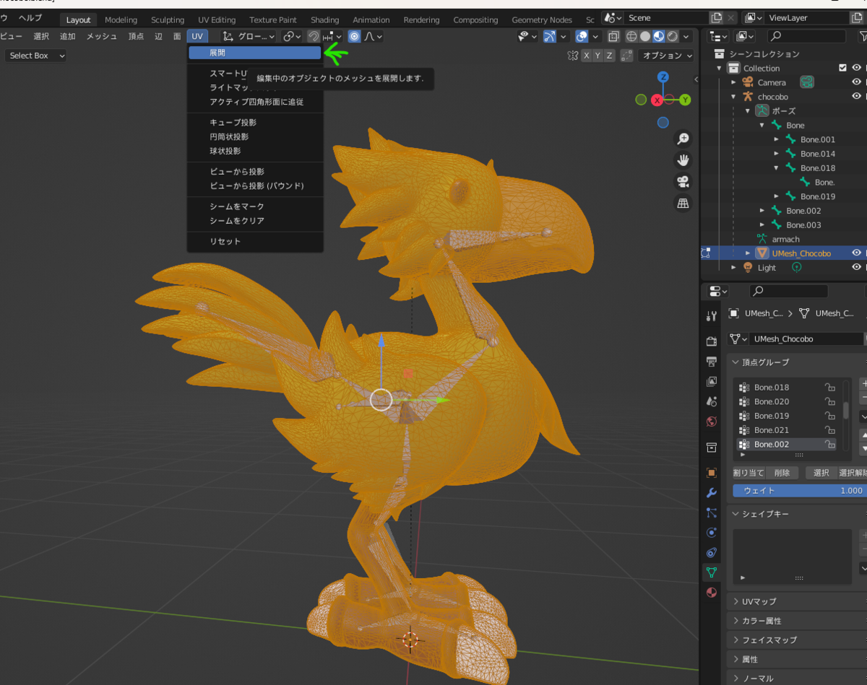Open the Tool properties tab

pos(712,315)
